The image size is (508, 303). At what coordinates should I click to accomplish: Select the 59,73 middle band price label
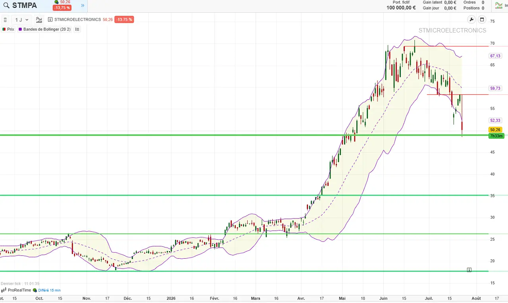pyautogui.click(x=495, y=88)
